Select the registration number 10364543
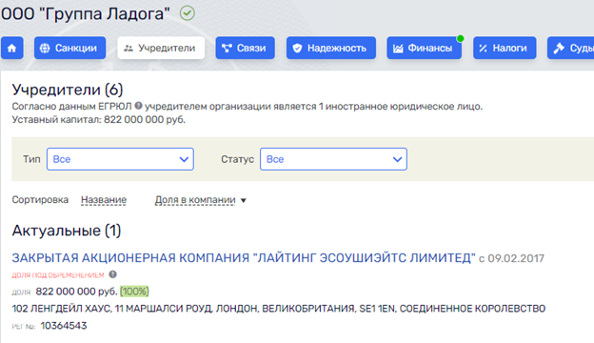 64,326
